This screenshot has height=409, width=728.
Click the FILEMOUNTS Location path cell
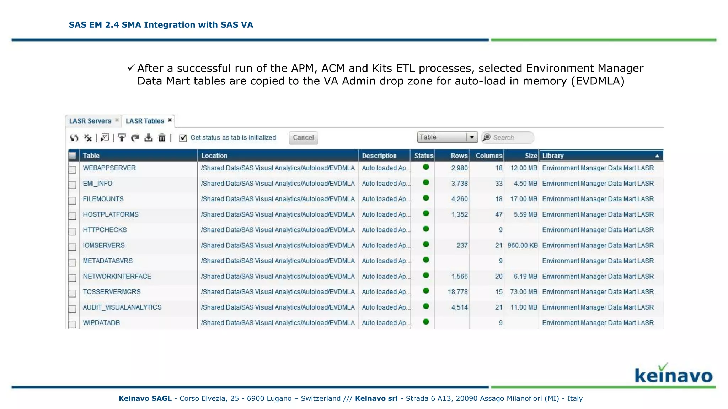point(278,199)
